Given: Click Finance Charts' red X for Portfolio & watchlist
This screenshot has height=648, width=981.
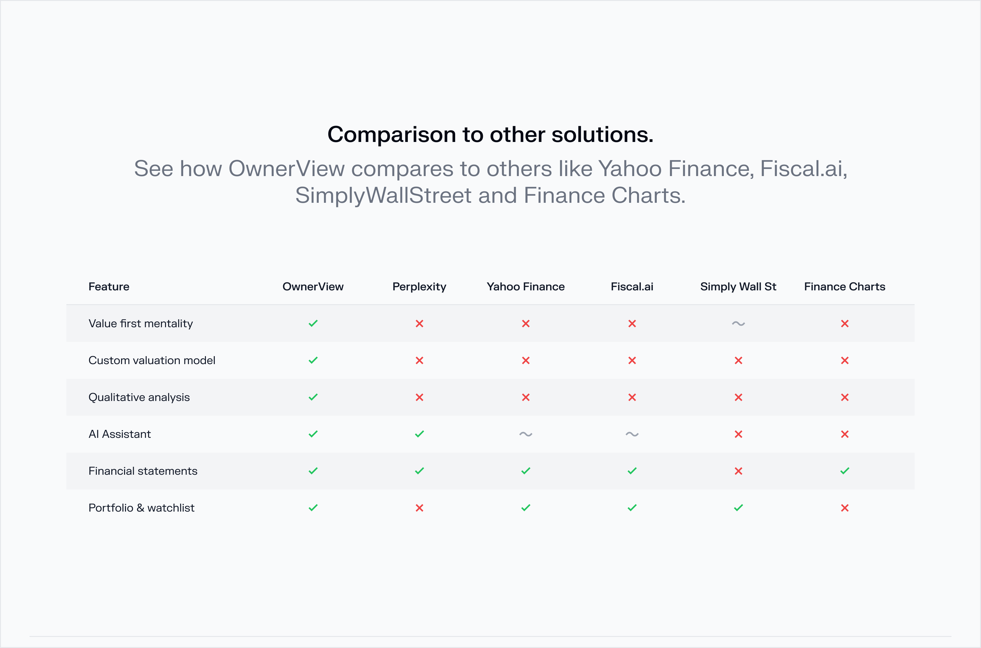Looking at the screenshot, I should tap(844, 508).
